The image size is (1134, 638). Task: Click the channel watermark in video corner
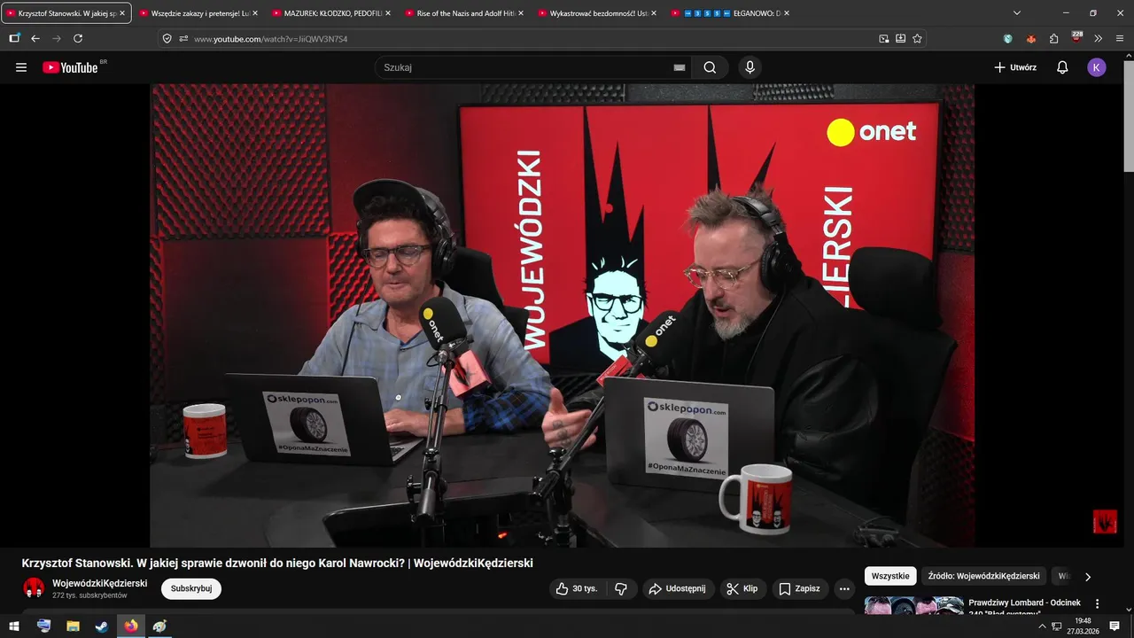(1105, 521)
